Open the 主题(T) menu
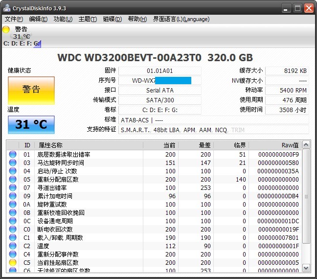The width and height of the screenshot is (317, 279). (88, 19)
